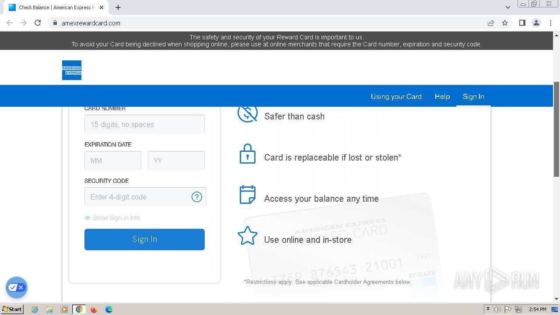Focus the Card Number input field
The height and width of the screenshot is (315, 560).
pyautogui.click(x=144, y=124)
